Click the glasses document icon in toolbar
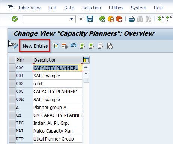Image resolution: width=173 pixels, height=144 pixels. pyautogui.click(x=110, y=46)
